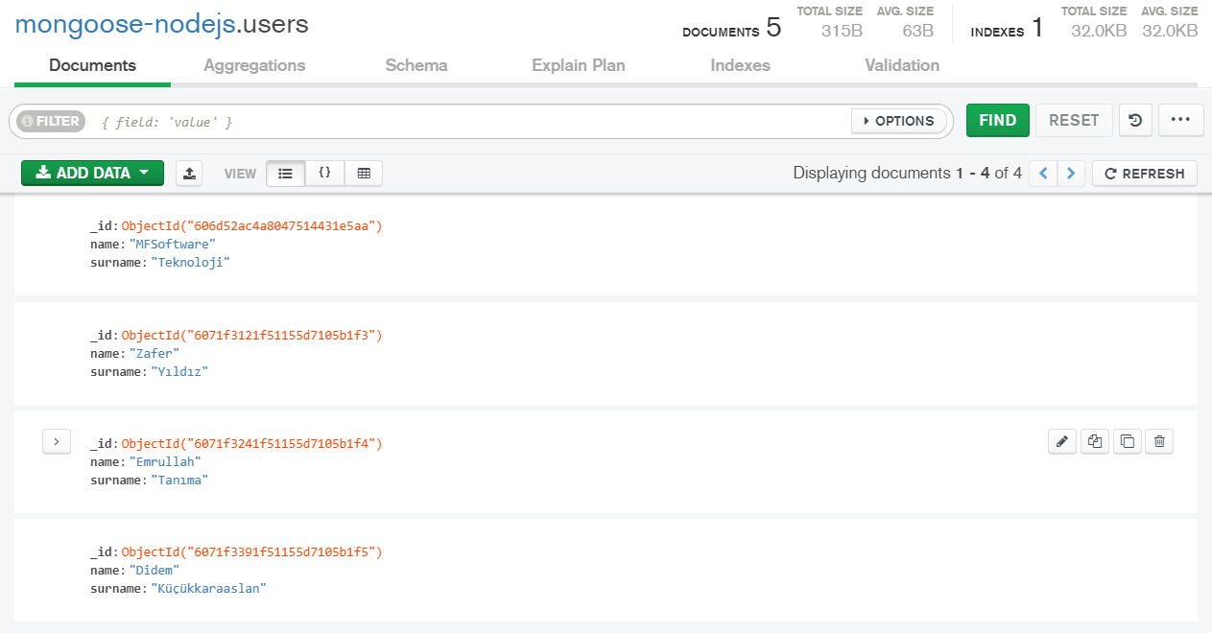Expand query OPTIONS
Image resolution: width=1212 pixels, height=633 pixels.
pyautogui.click(x=898, y=121)
